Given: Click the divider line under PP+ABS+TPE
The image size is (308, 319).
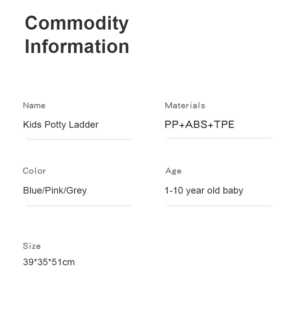Looking at the screenshot, I should [x=219, y=138].
